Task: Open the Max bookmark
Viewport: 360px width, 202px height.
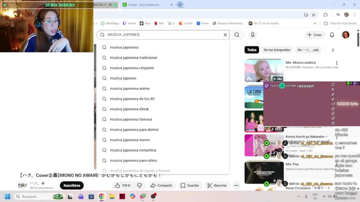Action: (x=145, y=23)
